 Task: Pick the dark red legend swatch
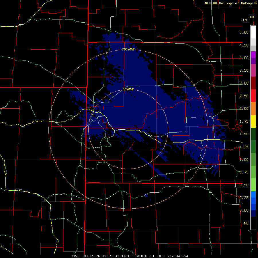point(253,83)
